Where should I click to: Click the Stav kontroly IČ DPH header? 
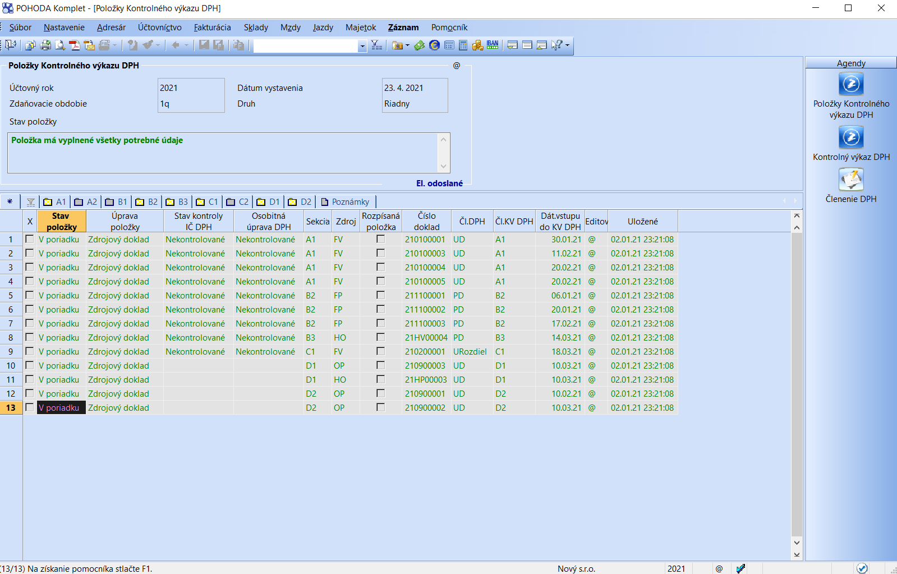199,221
